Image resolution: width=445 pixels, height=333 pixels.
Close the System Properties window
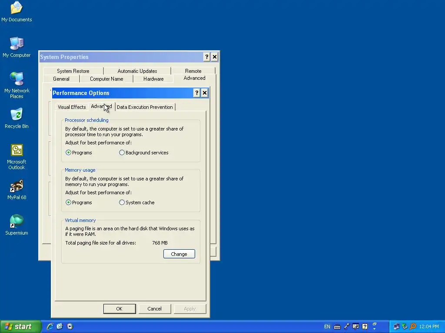pyautogui.click(x=215, y=57)
